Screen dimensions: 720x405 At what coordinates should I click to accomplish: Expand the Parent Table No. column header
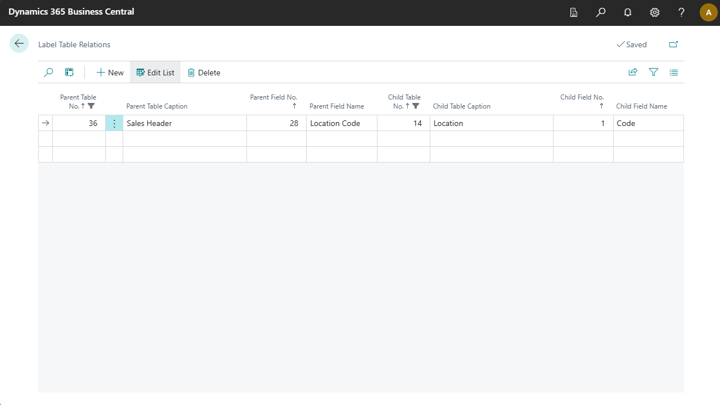pos(78,101)
